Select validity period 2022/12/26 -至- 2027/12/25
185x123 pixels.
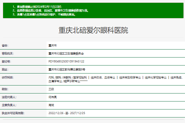click(67, 113)
